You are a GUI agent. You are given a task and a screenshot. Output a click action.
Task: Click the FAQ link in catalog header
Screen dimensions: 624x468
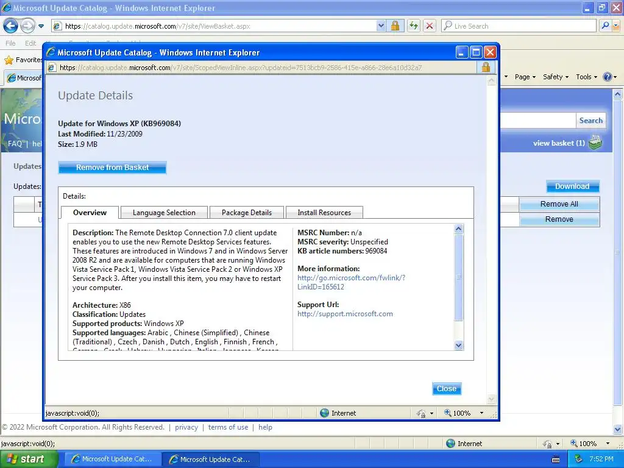coord(15,144)
